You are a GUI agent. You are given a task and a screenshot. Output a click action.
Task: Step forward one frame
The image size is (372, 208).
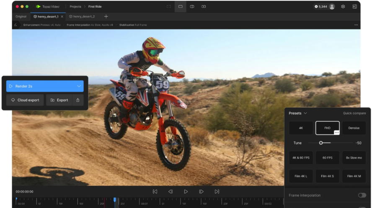tap(201, 192)
